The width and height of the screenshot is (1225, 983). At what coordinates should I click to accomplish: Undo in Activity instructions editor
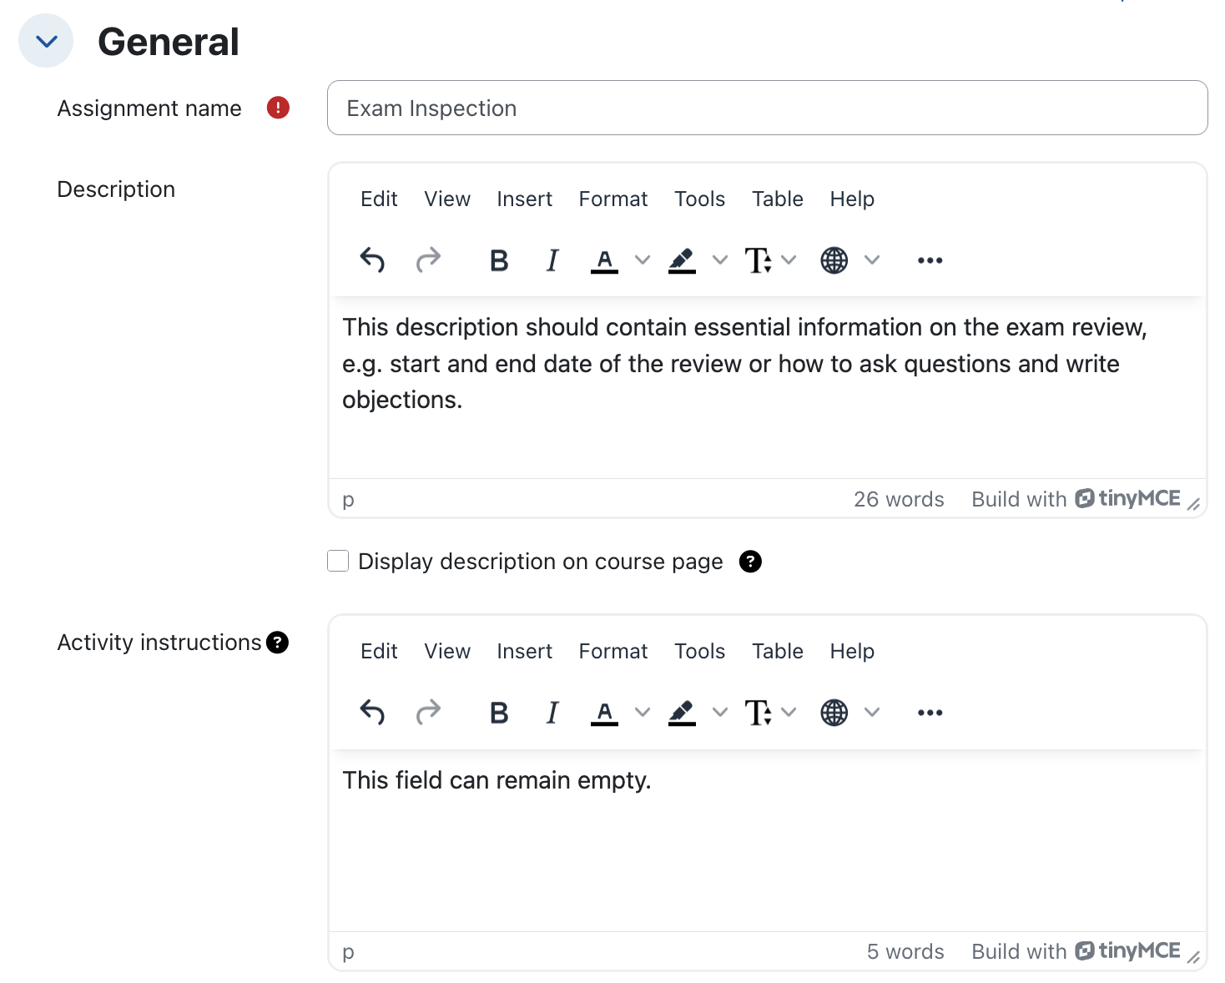coord(372,713)
